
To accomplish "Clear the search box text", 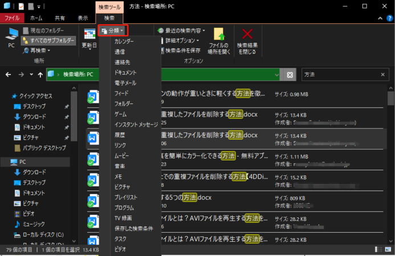I will (382, 75).
